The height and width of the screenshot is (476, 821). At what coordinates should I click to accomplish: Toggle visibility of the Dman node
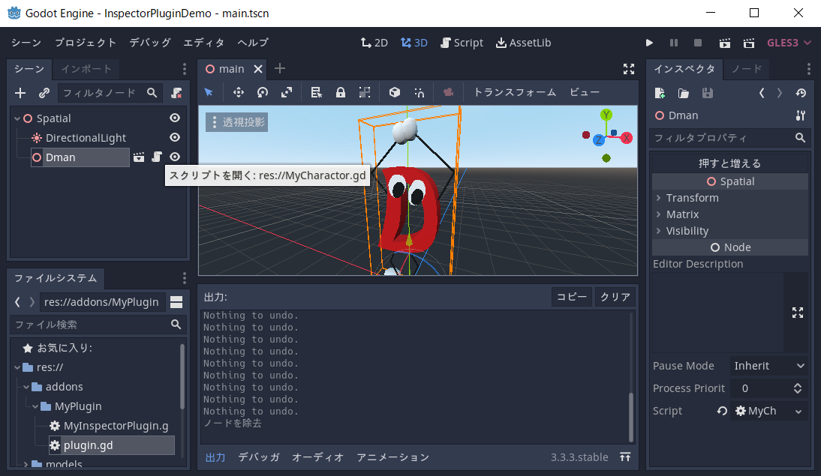click(174, 157)
